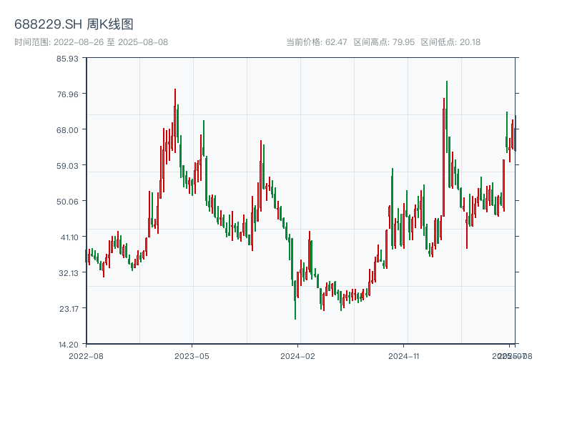
Task: Click the 2022-08 x-axis date label
Action: pyautogui.click(x=86, y=355)
